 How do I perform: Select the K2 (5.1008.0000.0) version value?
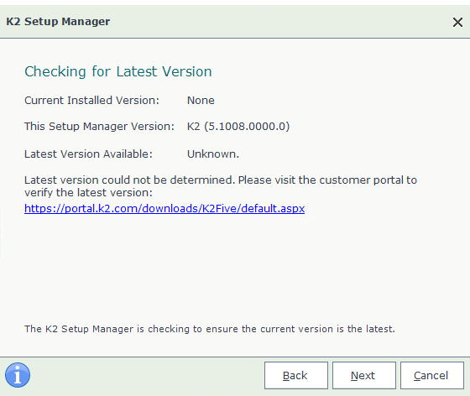[x=238, y=127]
